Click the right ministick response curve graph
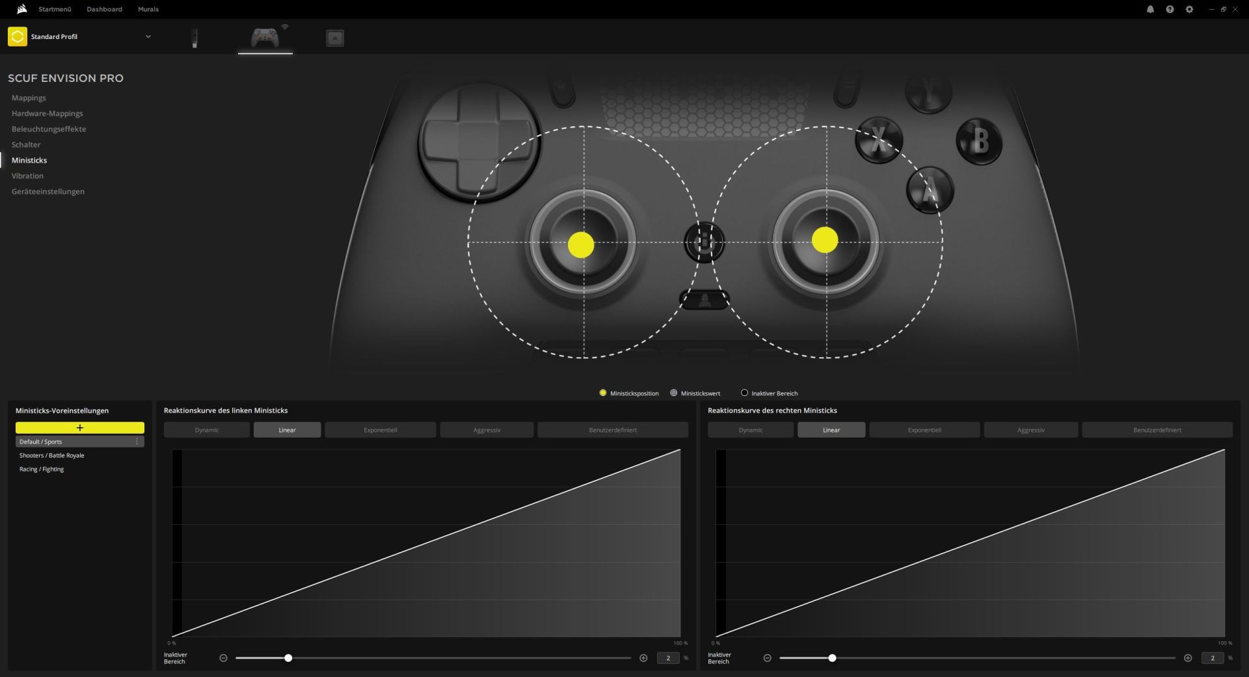This screenshot has height=677, width=1249. pos(970,543)
